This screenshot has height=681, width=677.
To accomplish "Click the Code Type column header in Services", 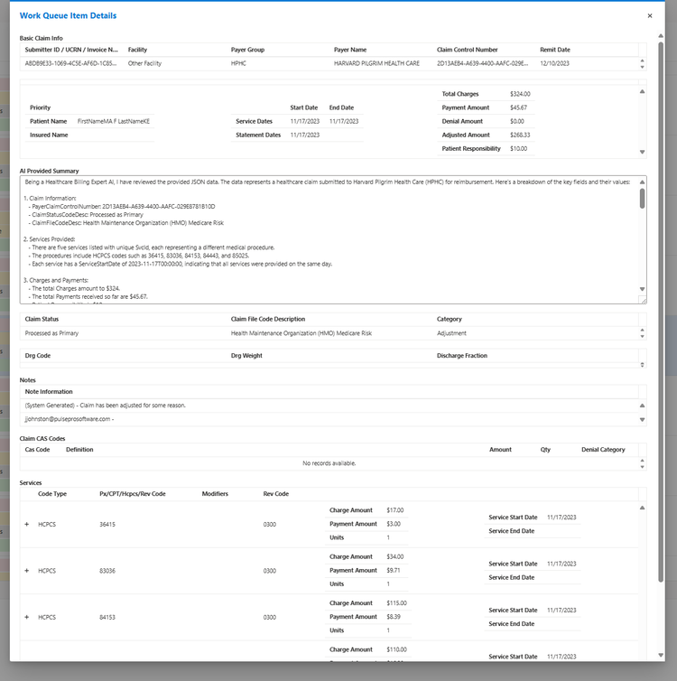I will coord(52,494).
